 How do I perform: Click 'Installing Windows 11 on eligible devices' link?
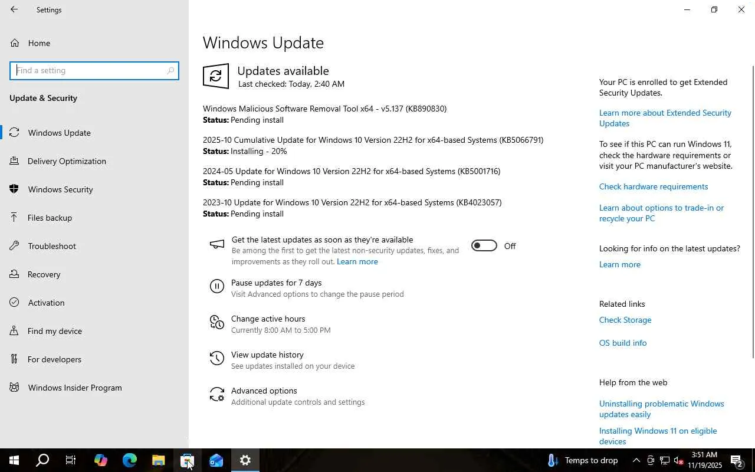tap(658, 436)
